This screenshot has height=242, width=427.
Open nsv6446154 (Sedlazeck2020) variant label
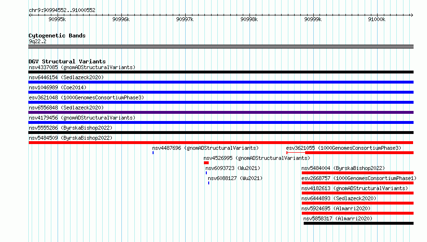(66, 77)
